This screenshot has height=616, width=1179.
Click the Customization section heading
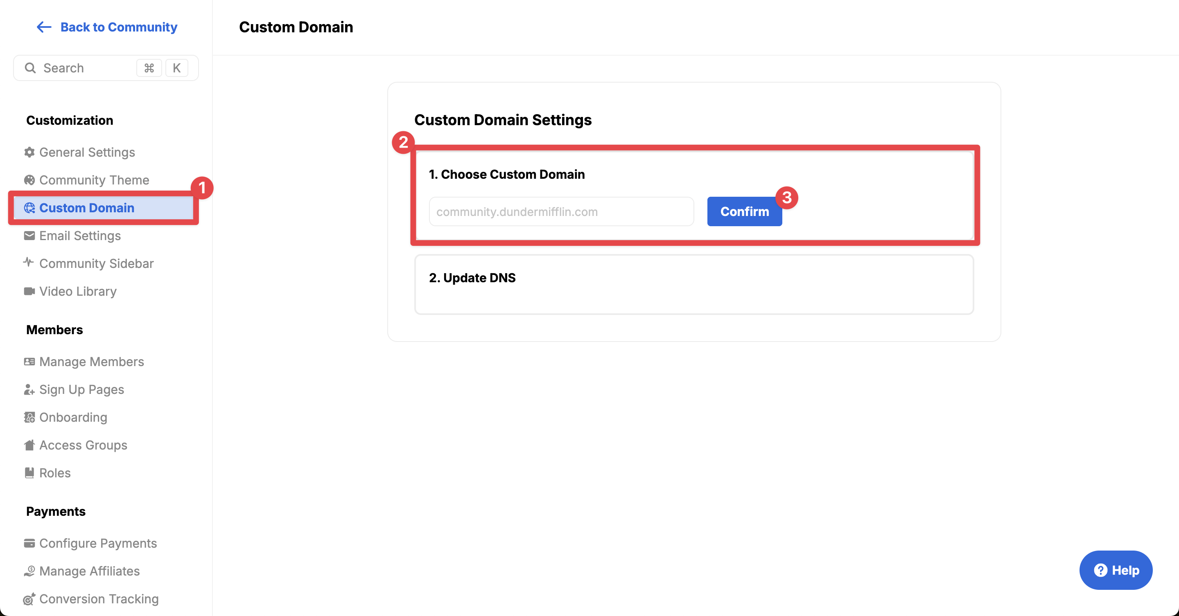point(70,120)
